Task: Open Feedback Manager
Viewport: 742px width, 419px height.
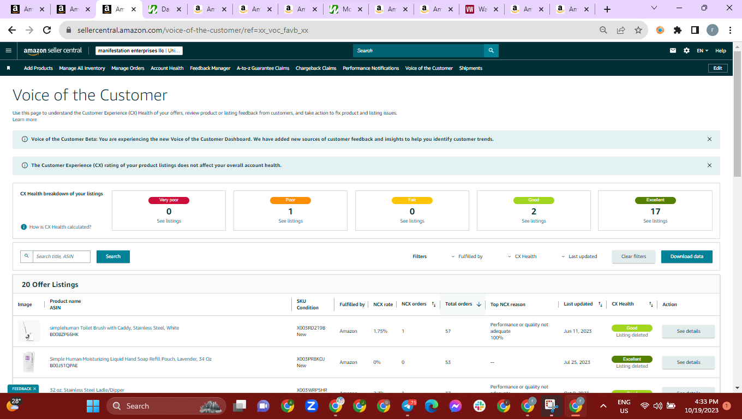Action: (x=210, y=68)
